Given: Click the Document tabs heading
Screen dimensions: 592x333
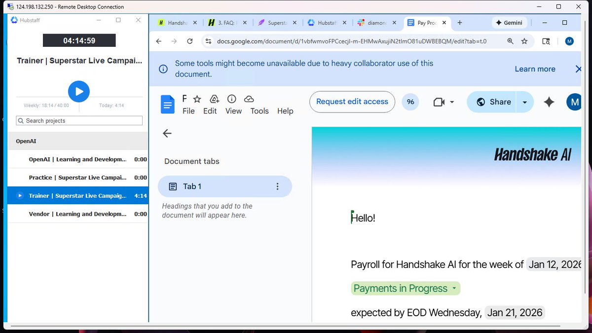Looking at the screenshot, I should (192, 161).
